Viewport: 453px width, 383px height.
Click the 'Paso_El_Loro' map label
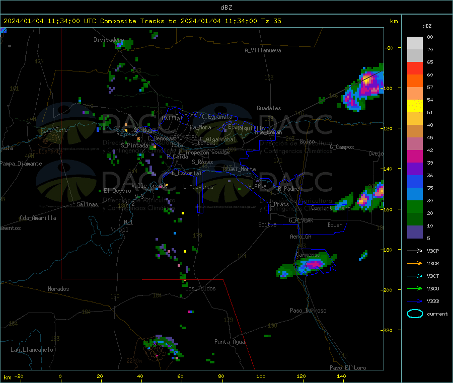pos(348,368)
